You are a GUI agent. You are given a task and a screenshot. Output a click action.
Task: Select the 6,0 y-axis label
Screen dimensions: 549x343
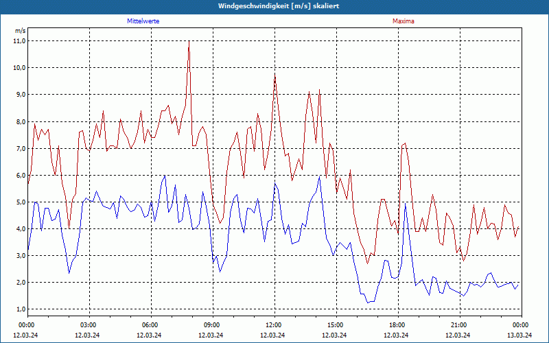21,176
